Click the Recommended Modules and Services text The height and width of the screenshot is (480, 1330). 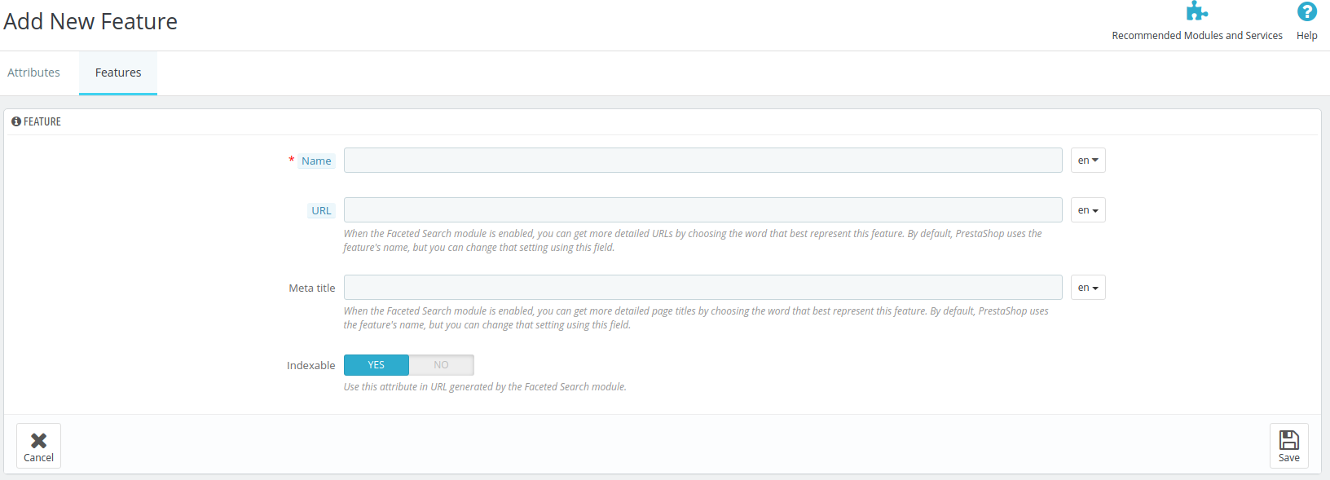click(x=1197, y=36)
